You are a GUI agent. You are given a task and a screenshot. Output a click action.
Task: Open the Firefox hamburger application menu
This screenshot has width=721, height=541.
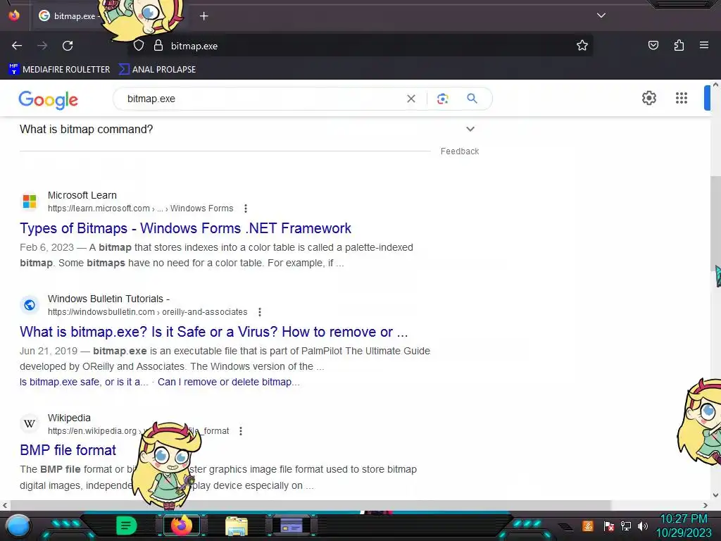pyautogui.click(x=704, y=46)
